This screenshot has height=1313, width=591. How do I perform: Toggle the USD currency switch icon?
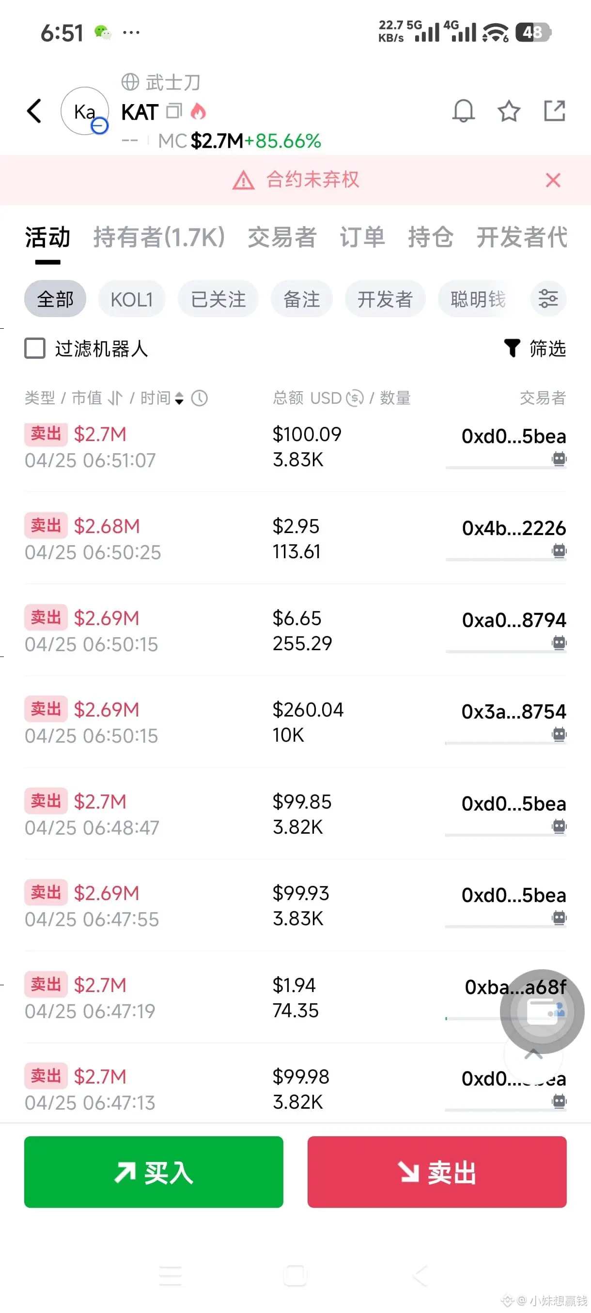coord(355,398)
